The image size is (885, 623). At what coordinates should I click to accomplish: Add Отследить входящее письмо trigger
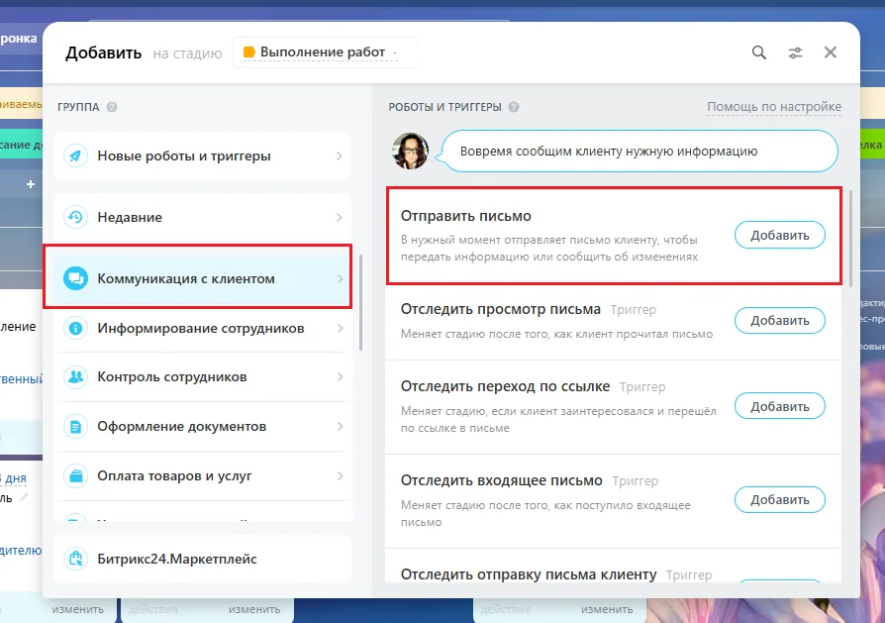click(x=779, y=499)
